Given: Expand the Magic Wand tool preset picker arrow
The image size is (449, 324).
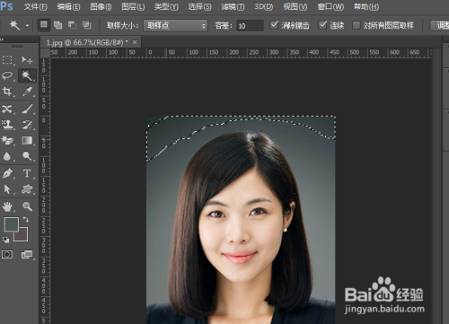Looking at the screenshot, I should [x=27, y=26].
